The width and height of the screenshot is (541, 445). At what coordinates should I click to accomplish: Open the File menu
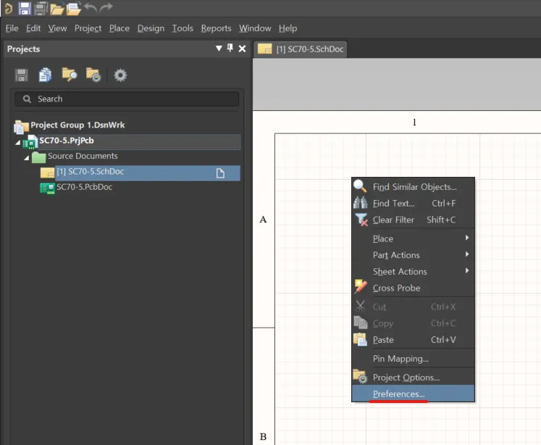point(12,28)
